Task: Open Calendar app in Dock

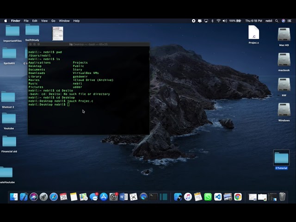Action: [x=63, y=197]
